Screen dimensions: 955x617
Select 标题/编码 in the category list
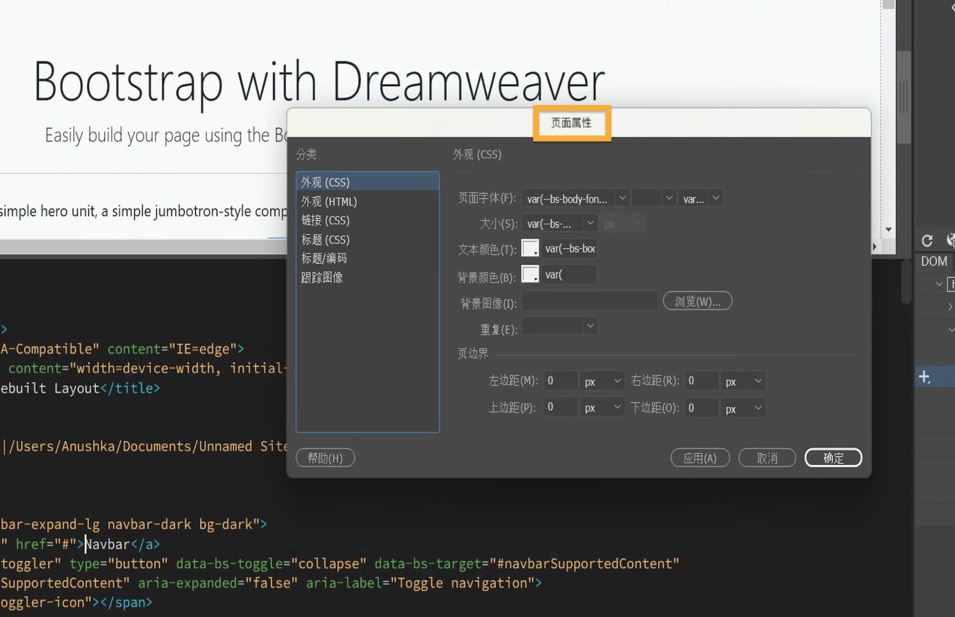click(368, 258)
